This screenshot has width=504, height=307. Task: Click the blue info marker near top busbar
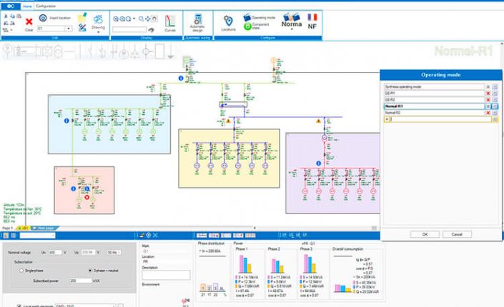coord(181,78)
